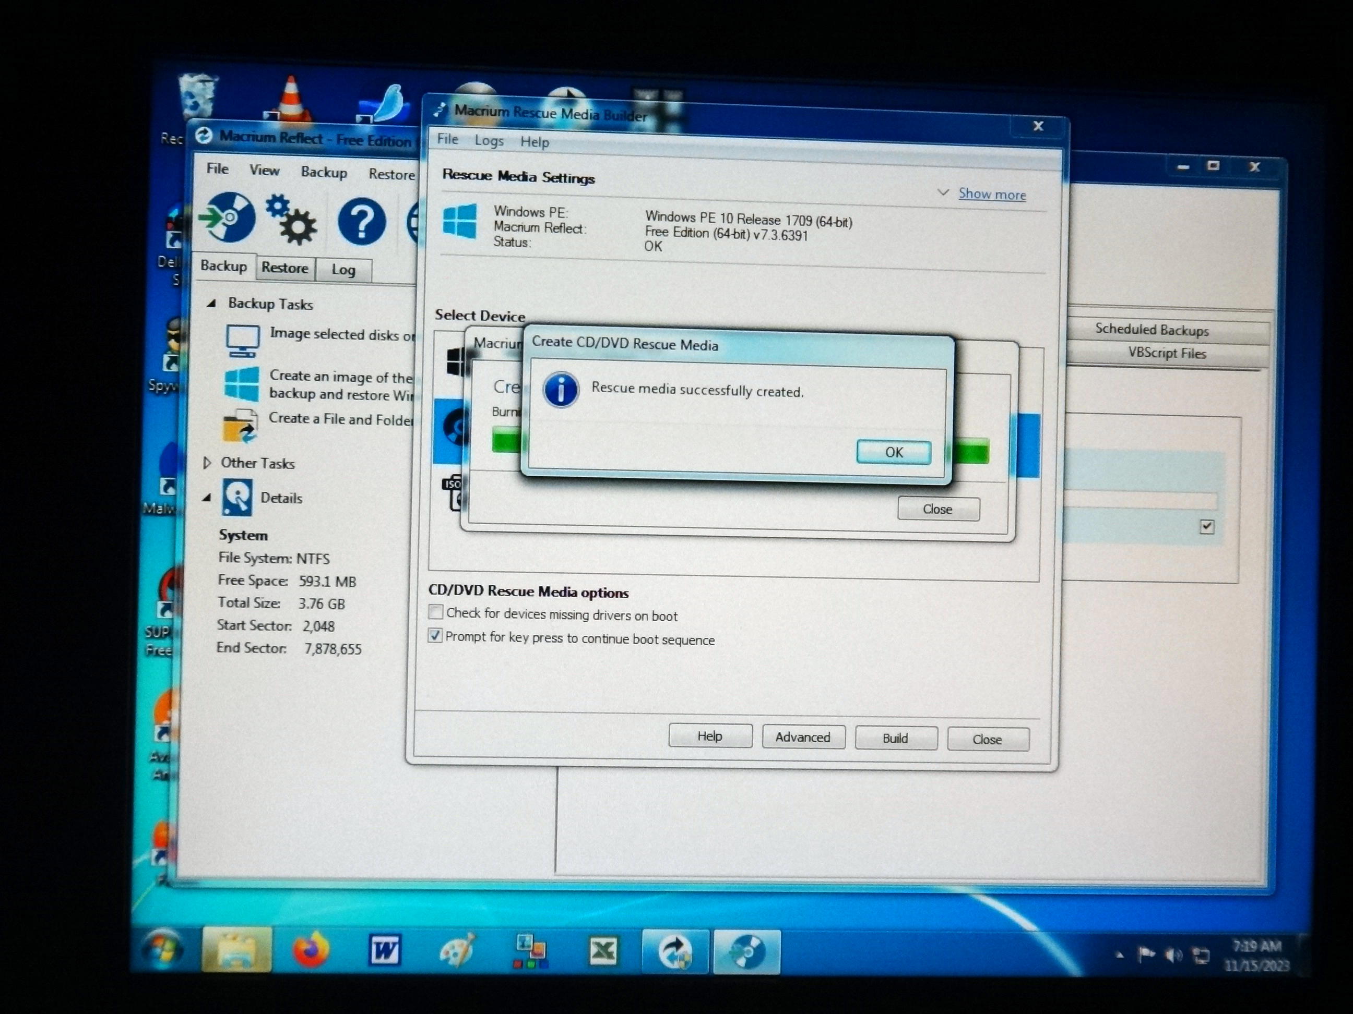Expand the chevron beside Show more
This screenshot has height=1014, width=1353.
click(x=943, y=192)
